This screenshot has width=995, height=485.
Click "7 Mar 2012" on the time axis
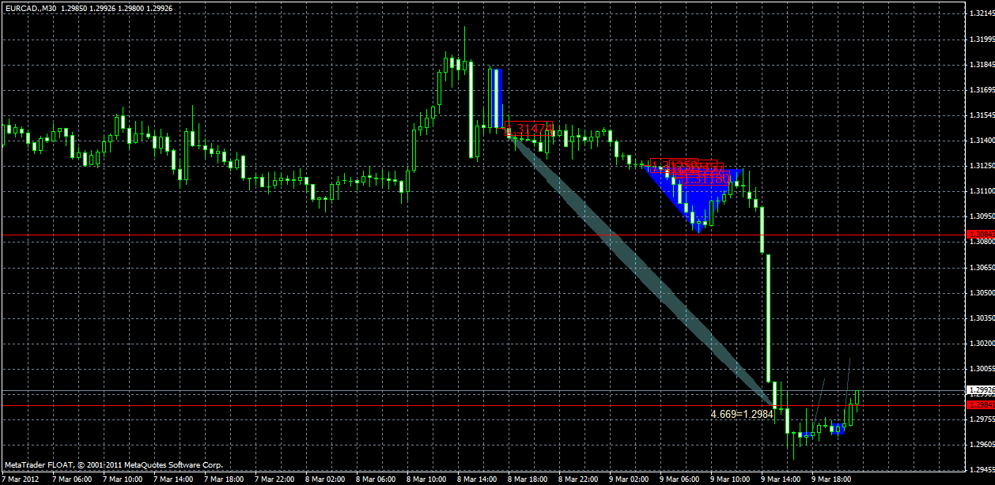20,478
